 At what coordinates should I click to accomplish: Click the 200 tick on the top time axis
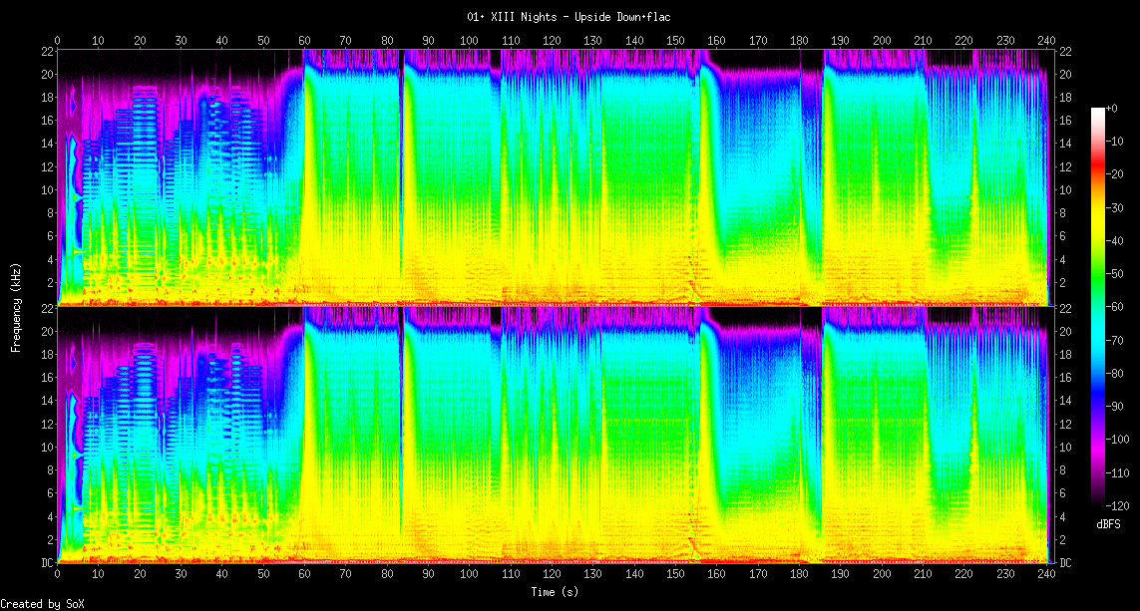tap(881, 41)
